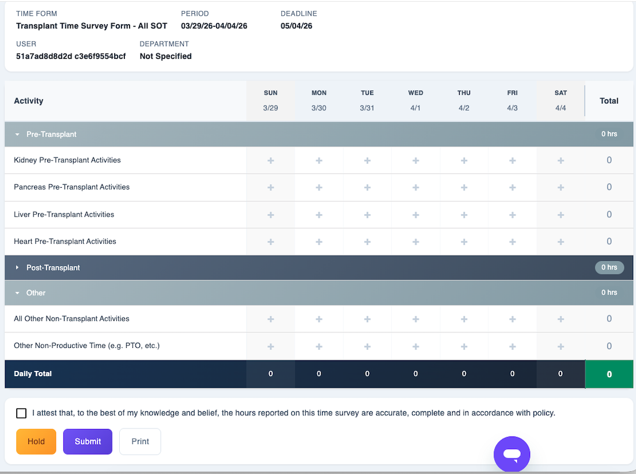636x474 pixels.
Task: Add Liver Pre-Transplant hours for Monday 3/30
Action: pyautogui.click(x=319, y=214)
